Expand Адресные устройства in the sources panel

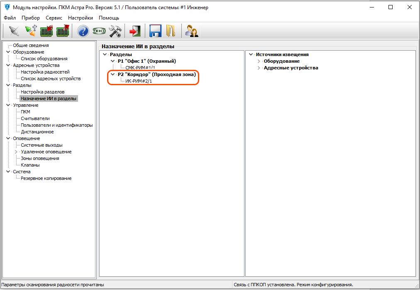tap(259, 68)
